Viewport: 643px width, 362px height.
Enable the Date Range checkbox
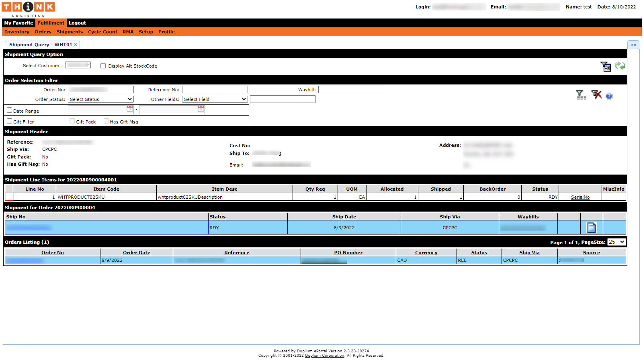9,110
